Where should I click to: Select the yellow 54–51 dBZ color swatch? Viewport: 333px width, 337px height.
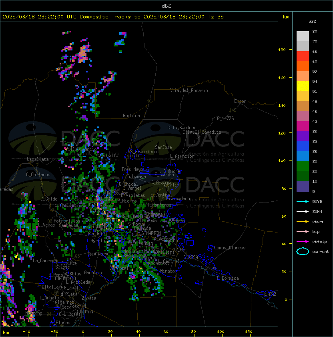(x=303, y=86)
